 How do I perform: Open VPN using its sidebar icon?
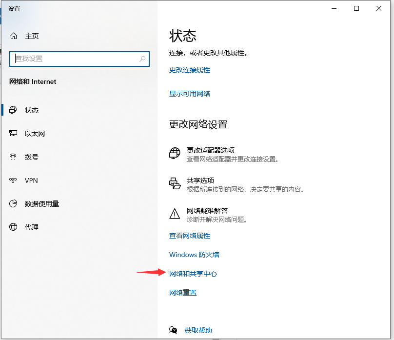14,180
